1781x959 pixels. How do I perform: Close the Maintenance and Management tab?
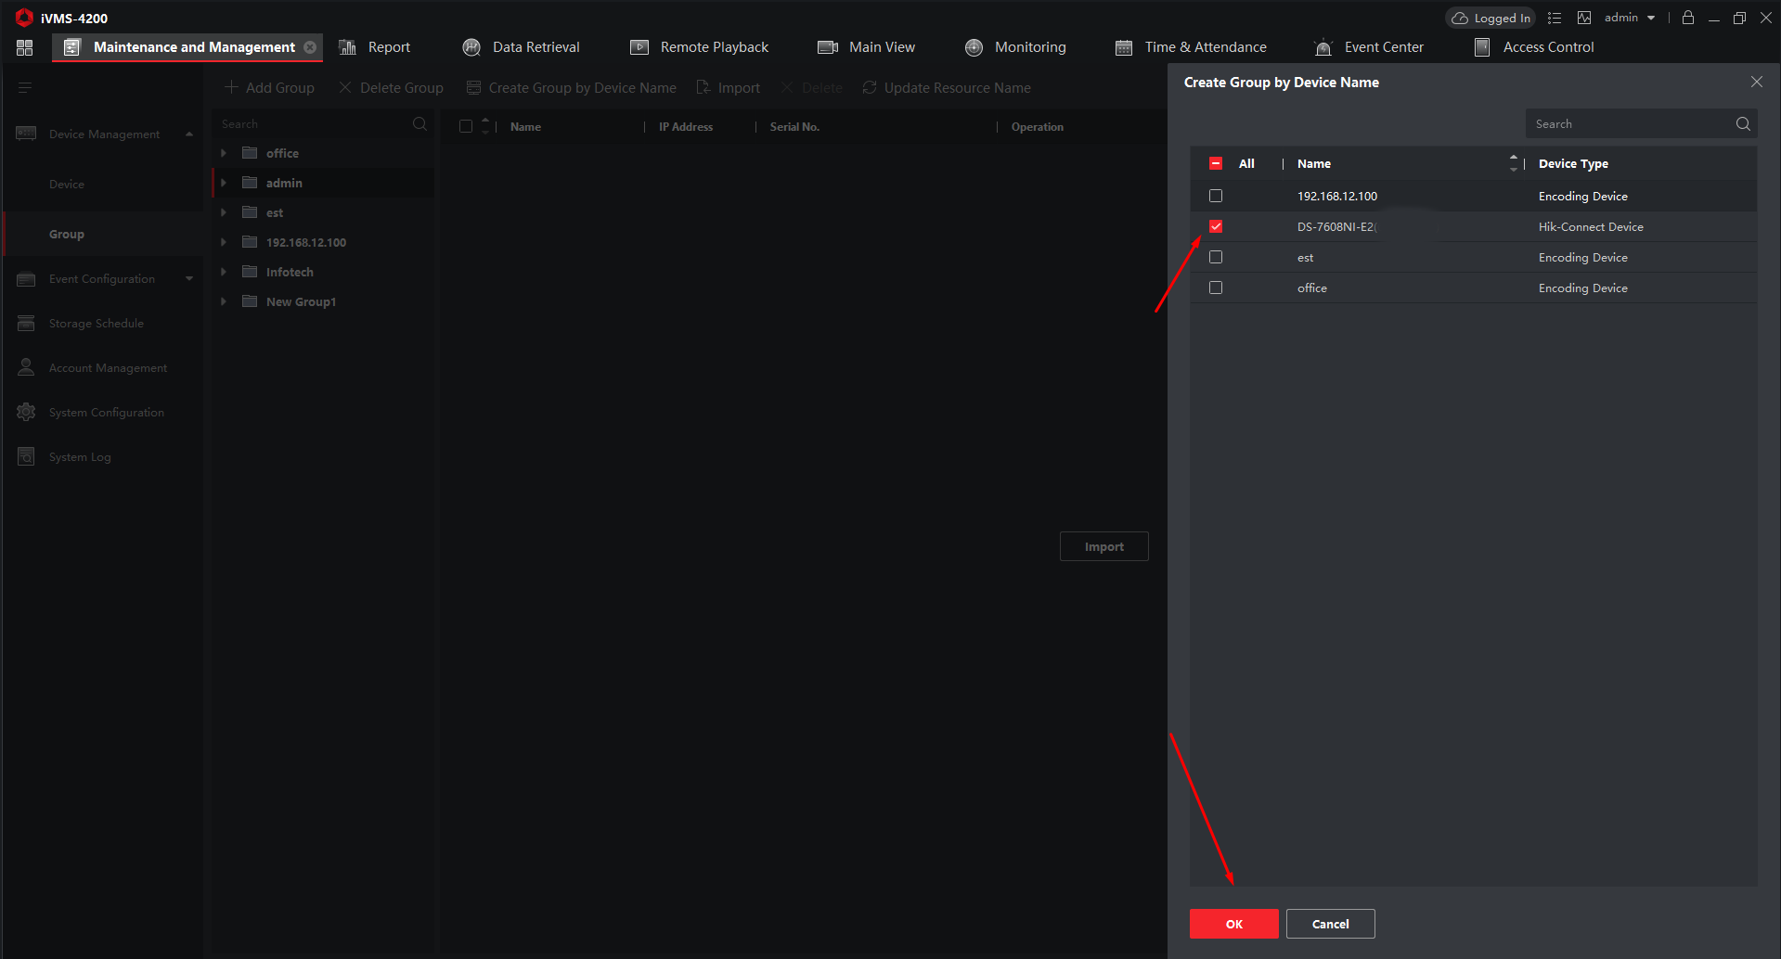click(x=310, y=47)
